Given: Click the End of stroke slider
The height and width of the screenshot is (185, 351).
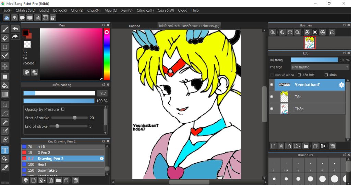Looking at the screenshot, I should (x=69, y=126).
